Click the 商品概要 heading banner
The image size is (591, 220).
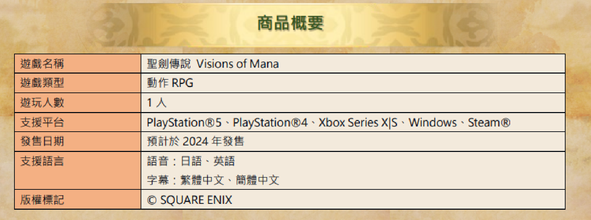coord(291,23)
